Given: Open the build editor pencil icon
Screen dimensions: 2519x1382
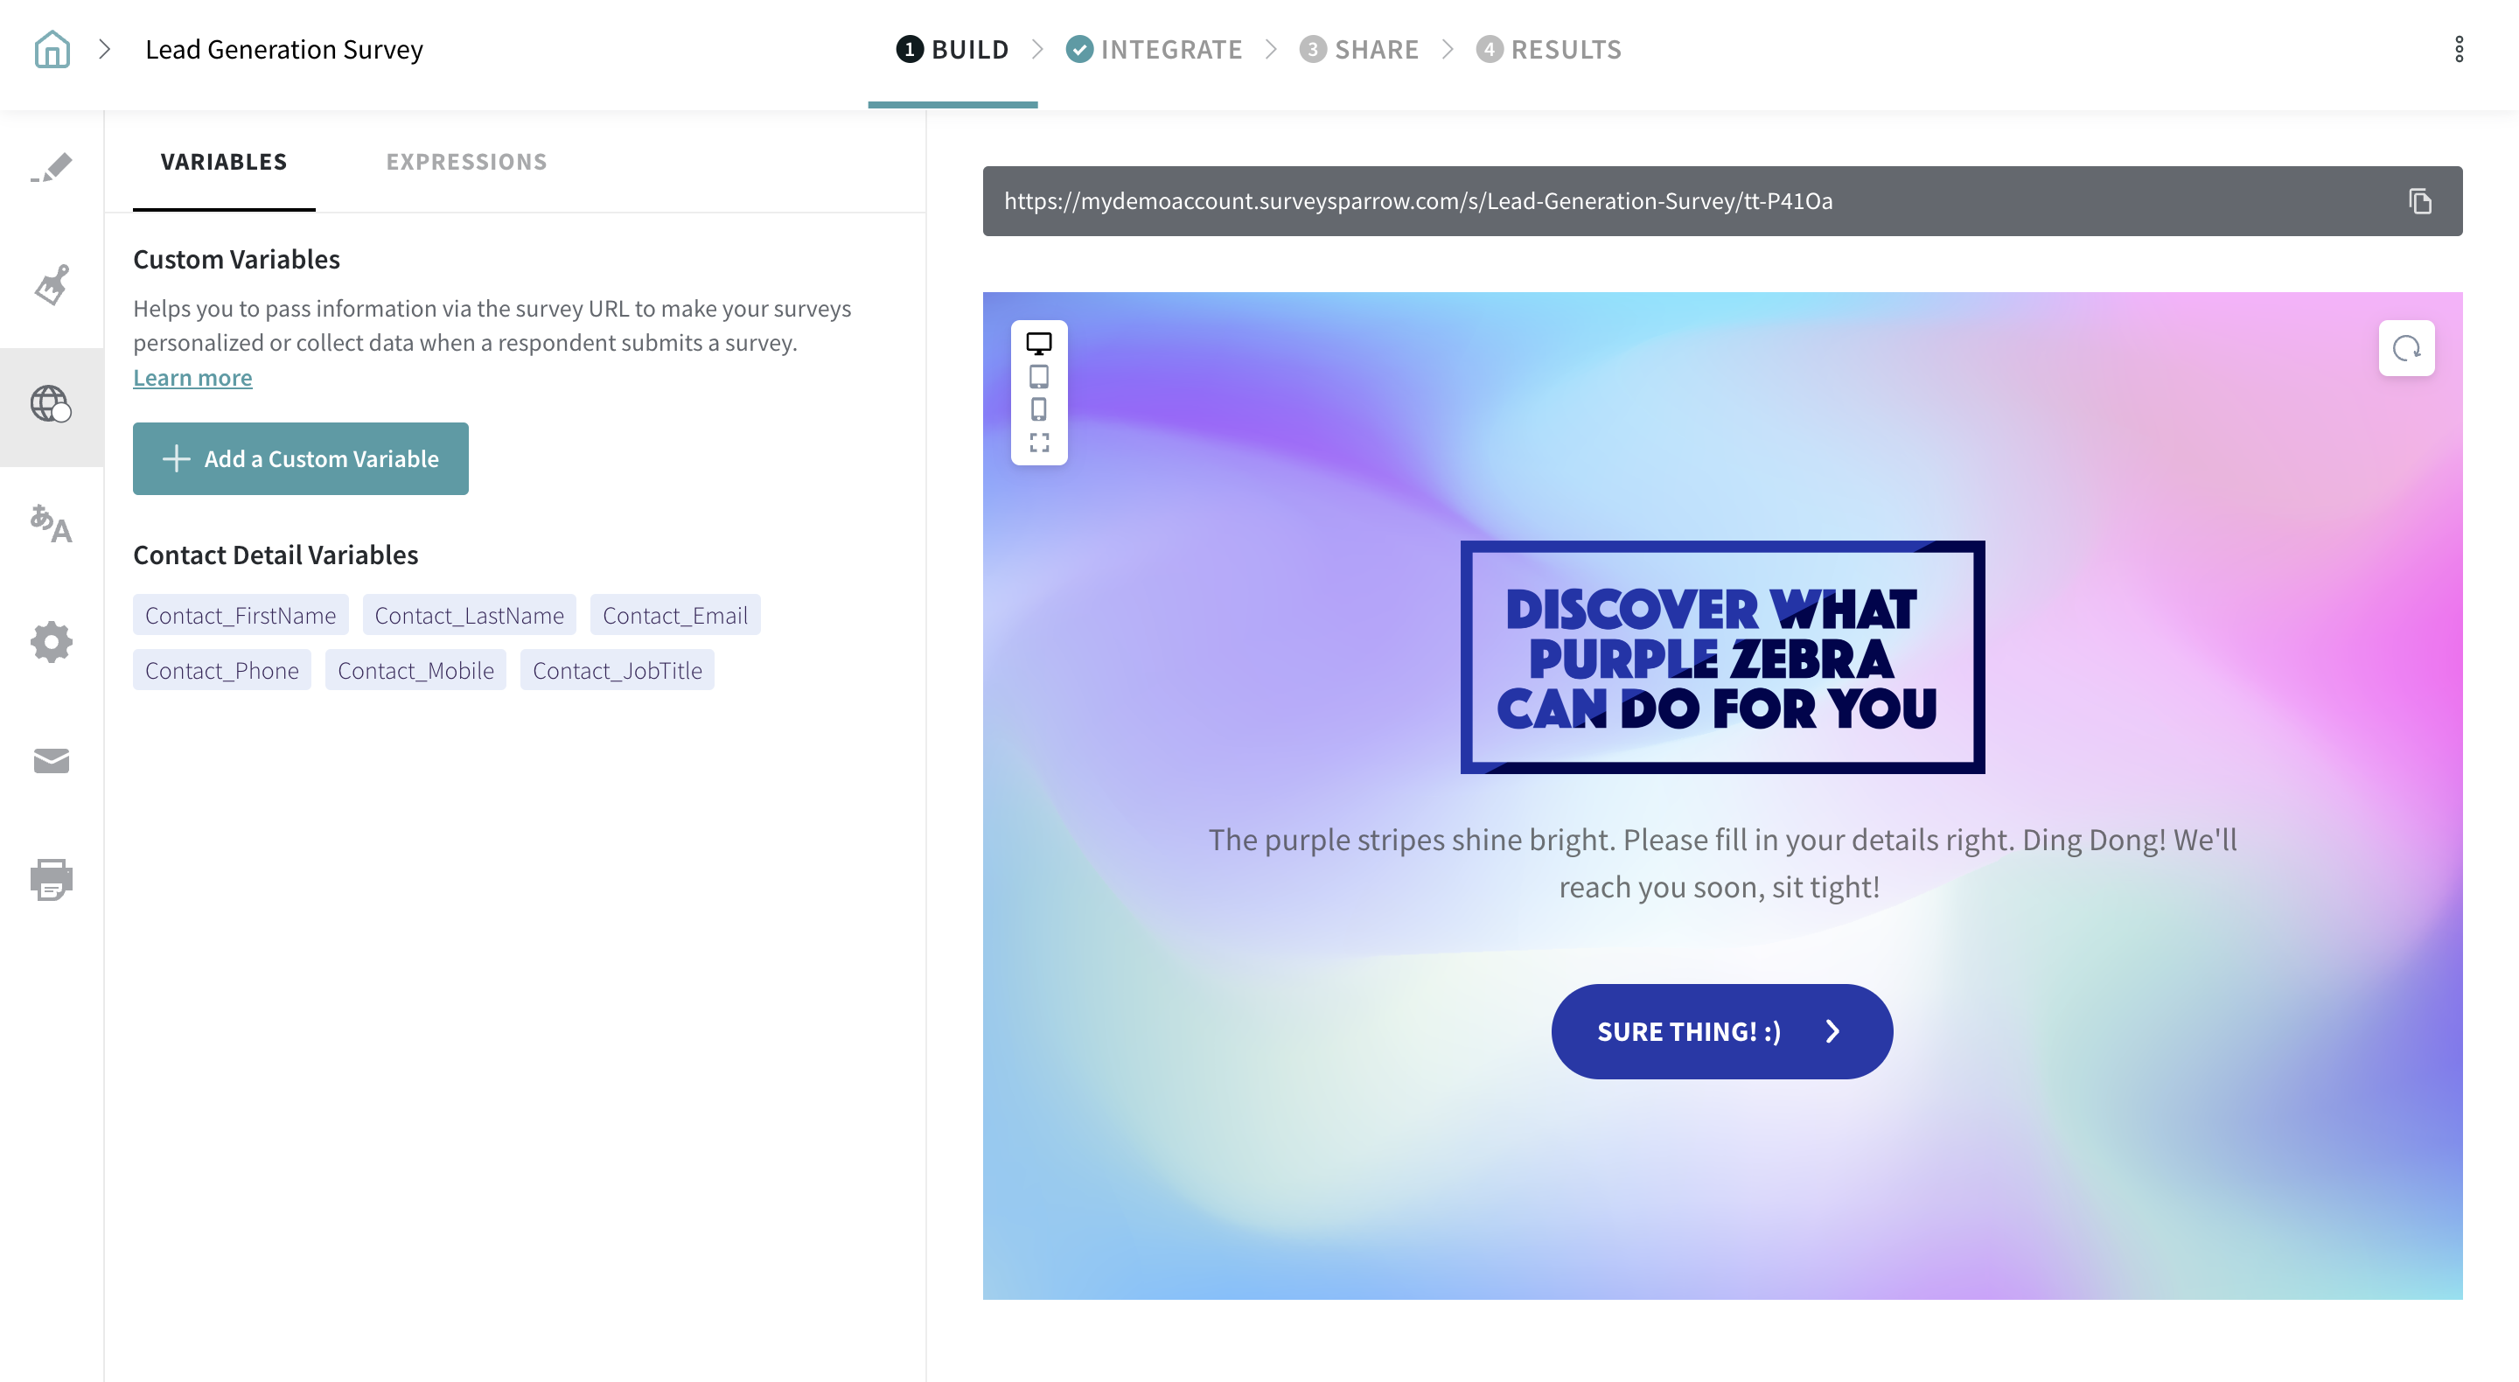Looking at the screenshot, I should click(x=51, y=167).
